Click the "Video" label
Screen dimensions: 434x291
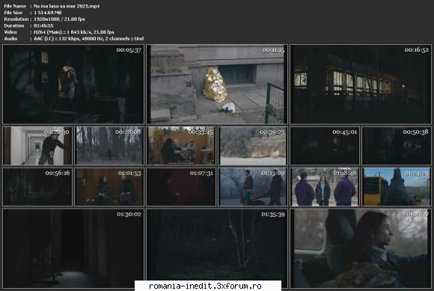(10, 32)
